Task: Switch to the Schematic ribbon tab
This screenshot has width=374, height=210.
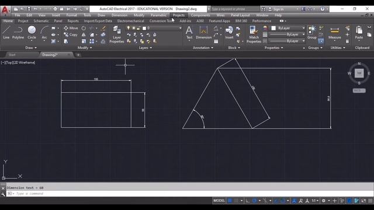Action: [x=41, y=21]
